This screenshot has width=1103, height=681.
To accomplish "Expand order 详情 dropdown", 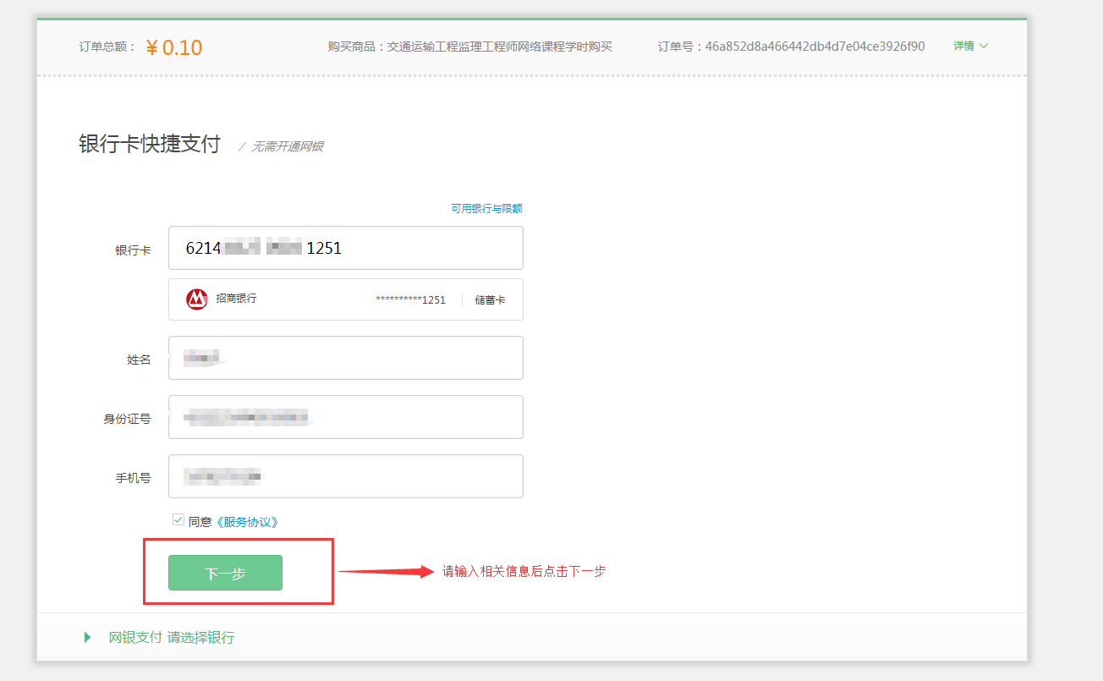I will tap(971, 46).
